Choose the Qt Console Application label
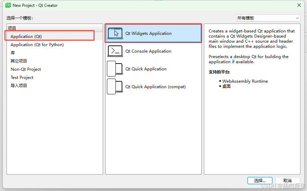The width and height of the screenshot is (307, 191). point(148,51)
